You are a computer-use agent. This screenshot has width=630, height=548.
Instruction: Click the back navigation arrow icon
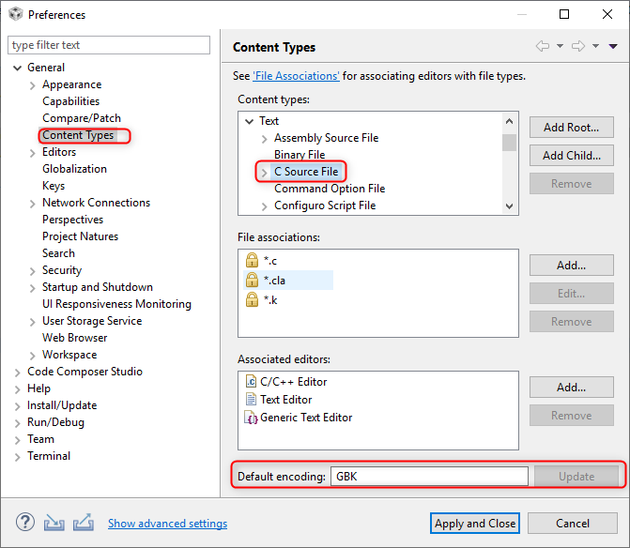(x=542, y=46)
